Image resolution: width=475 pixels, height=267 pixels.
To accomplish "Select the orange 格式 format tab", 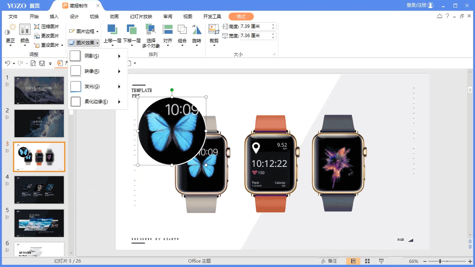I will coord(241,17).
